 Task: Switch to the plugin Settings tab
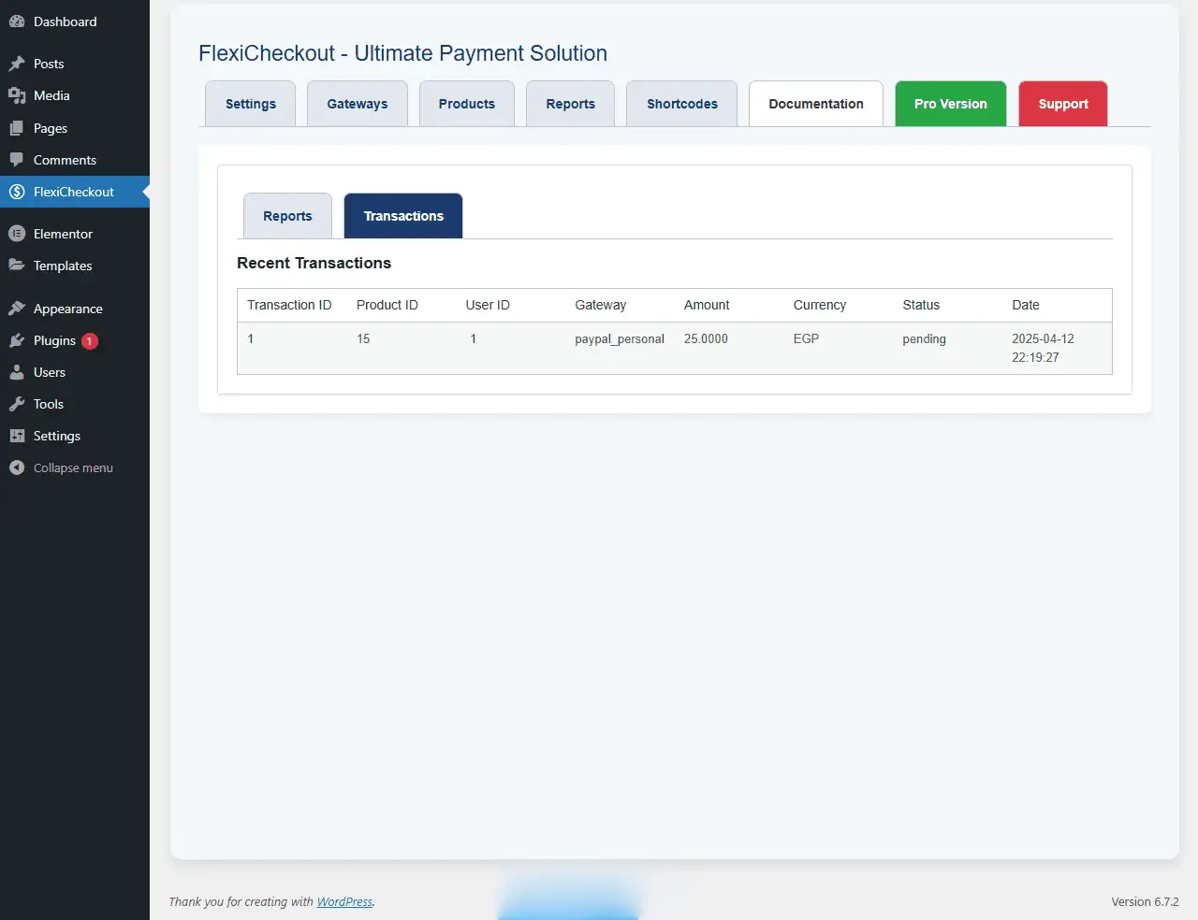[x=251, y=104]
